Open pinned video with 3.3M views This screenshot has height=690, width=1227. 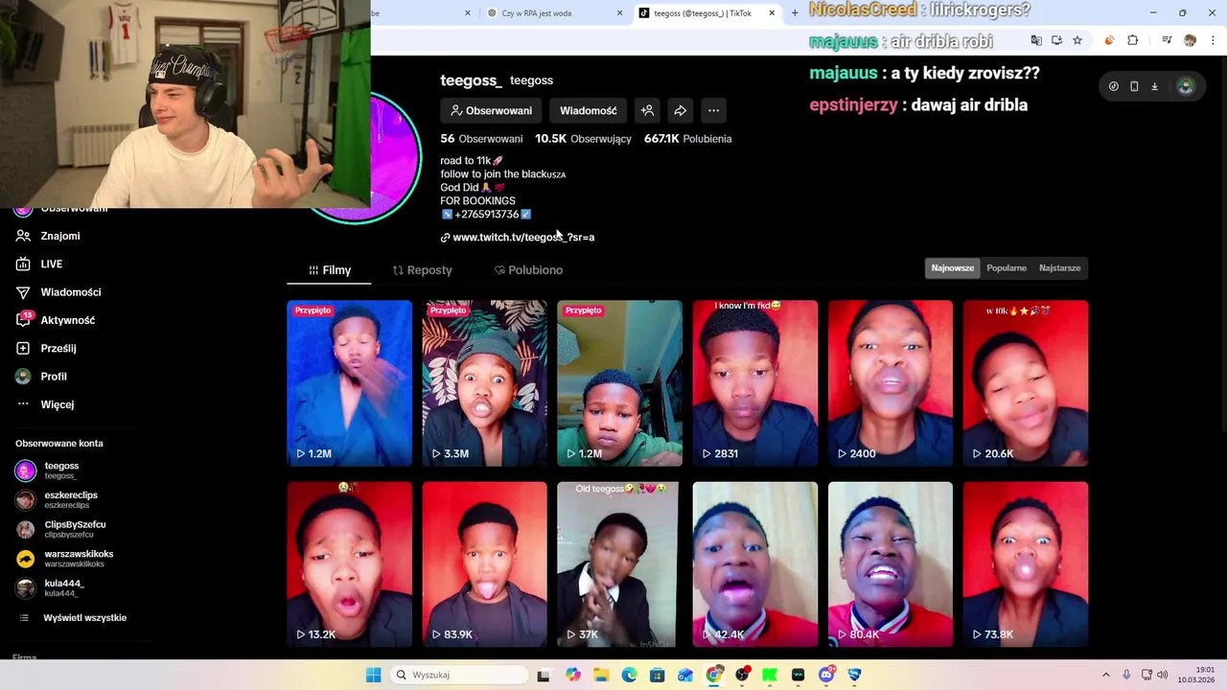click(x=484, y=383)
